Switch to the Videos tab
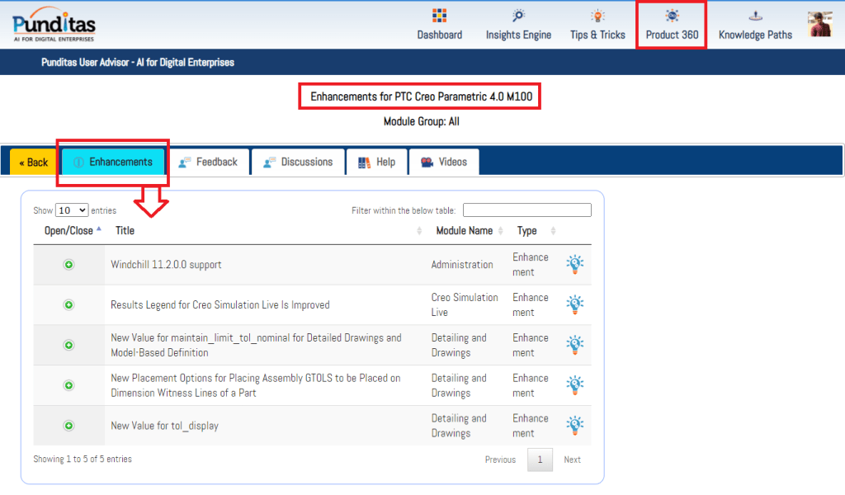845x495 pixels. tap(443, 163)
